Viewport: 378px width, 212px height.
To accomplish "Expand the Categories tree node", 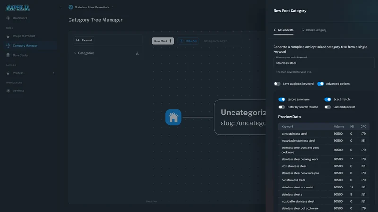I will (x=75, y=53).
